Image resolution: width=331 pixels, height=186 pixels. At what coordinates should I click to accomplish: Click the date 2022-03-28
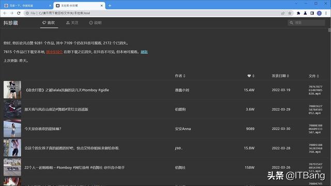(x=281, y=148)
